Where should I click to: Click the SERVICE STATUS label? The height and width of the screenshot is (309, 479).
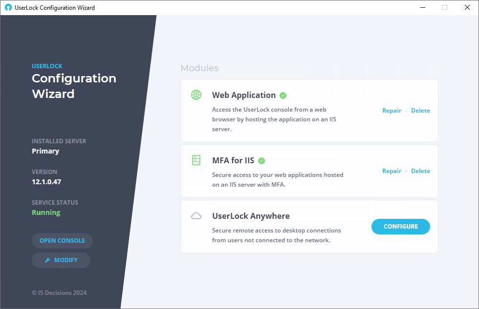tap(55, 203)
